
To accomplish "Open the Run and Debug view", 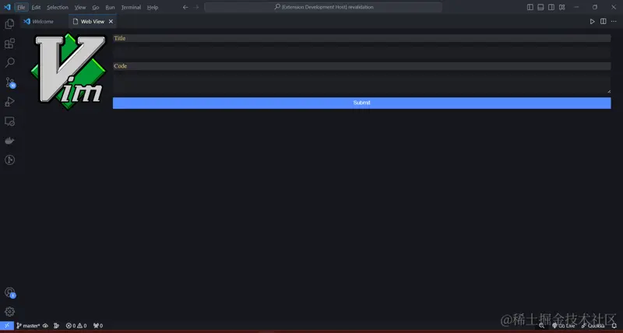I will click(9, 102).
